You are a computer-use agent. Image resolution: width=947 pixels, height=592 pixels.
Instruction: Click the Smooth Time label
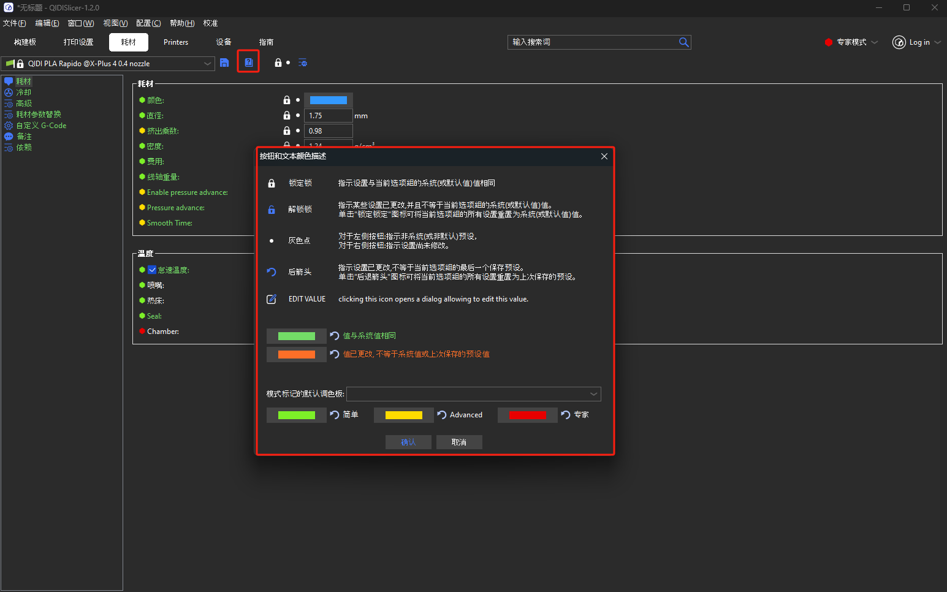point(170,223)
